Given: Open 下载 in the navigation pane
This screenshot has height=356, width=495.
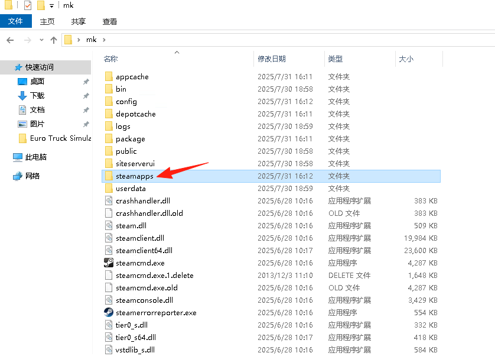Looking at the screenshot, I should pyautogui.click(x=37, y=95).
